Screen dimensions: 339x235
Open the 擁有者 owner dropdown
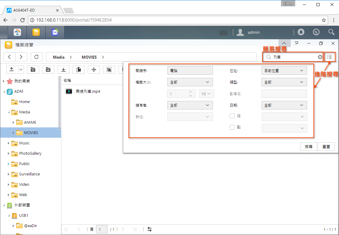coord(190,105)
